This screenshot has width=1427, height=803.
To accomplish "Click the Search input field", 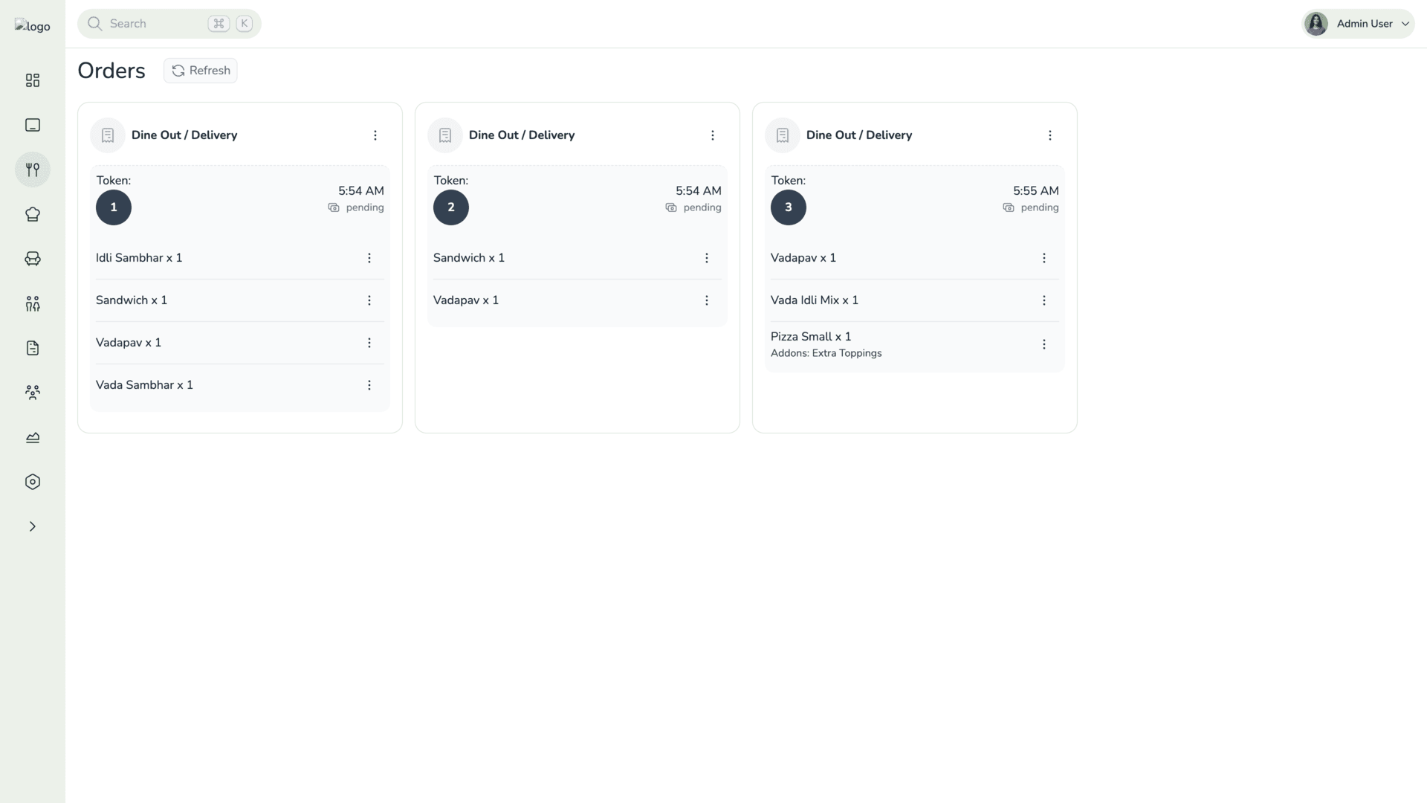I will point(156,24).
